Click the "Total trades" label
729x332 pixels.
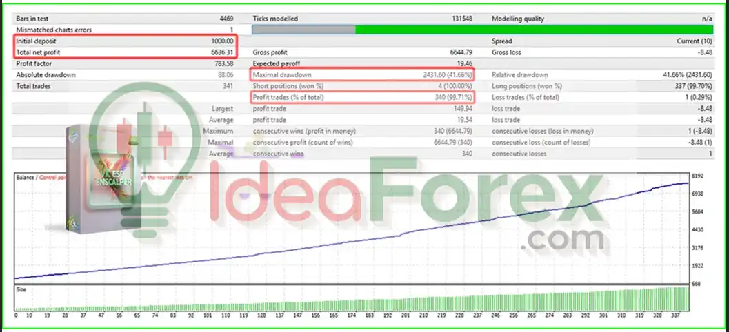pos(34,86)
